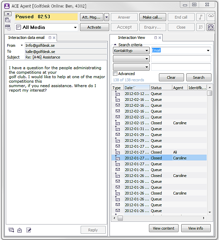Click the Search button
219x240 pixels.
(198, 77)
